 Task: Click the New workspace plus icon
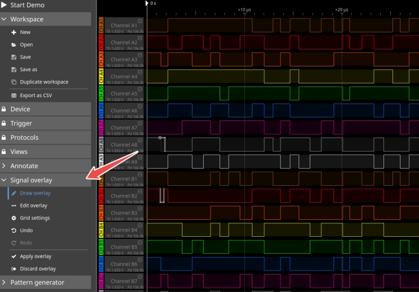pyautogui.click(x=14, y=32)
